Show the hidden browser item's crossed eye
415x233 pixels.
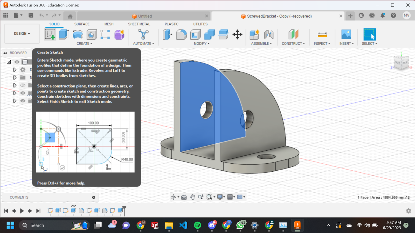click(x=23, y=85)
